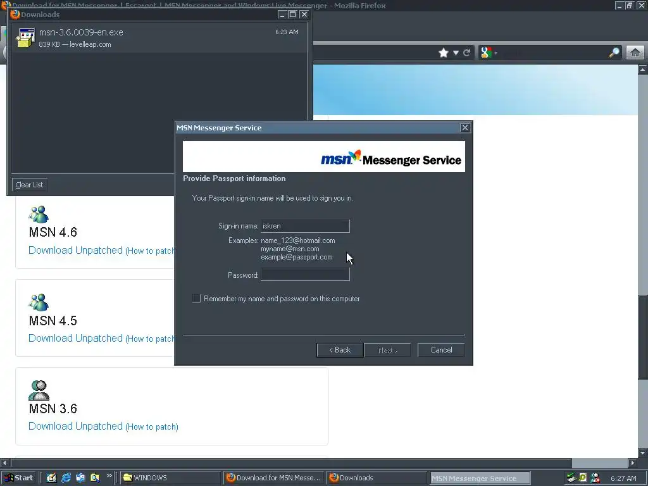
Task: Click the Firefox icon in Downloads title bar
Action: [15, 15]
